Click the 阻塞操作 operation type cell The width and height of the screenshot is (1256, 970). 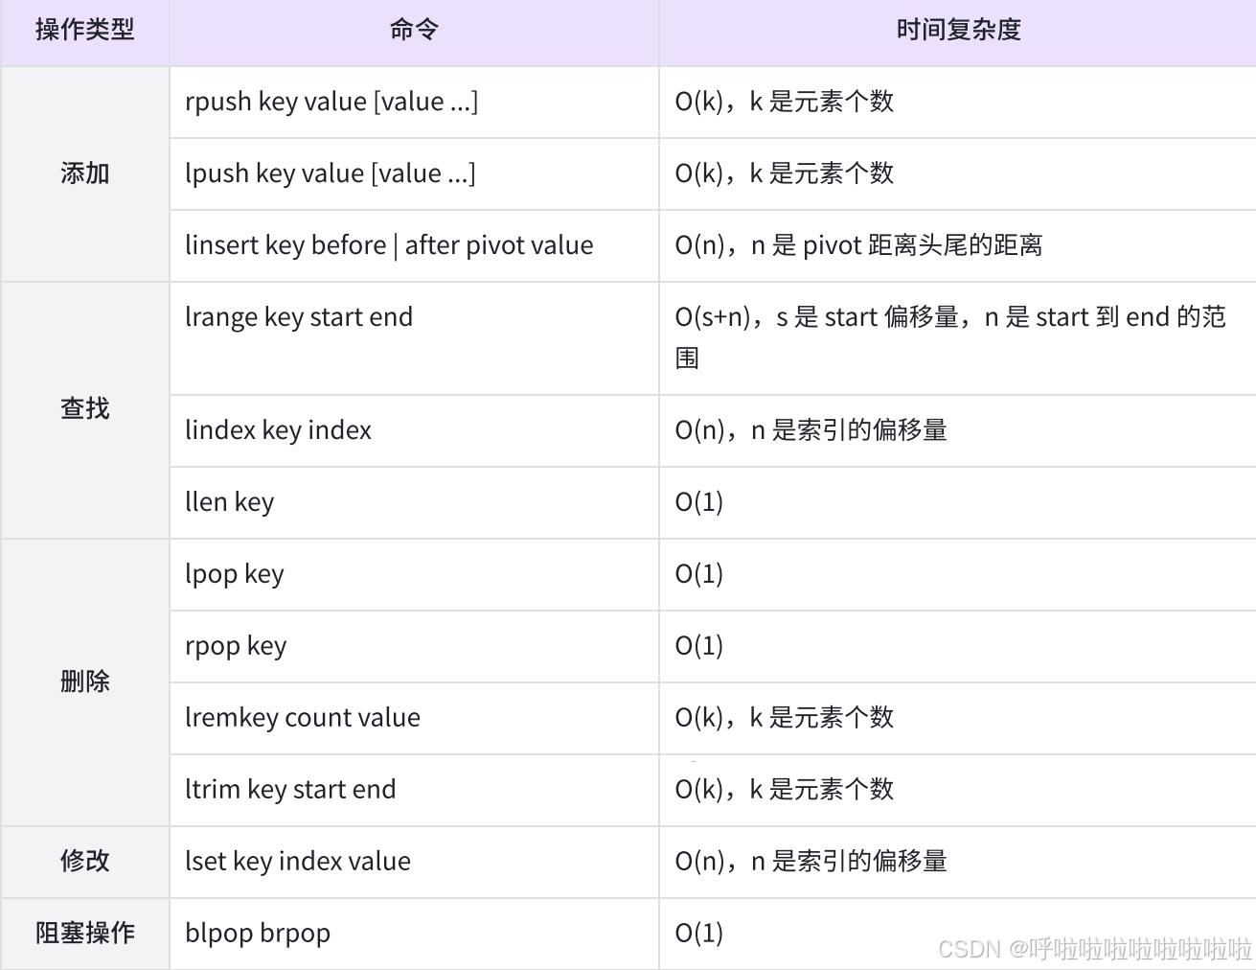click(x=85, y=935)
